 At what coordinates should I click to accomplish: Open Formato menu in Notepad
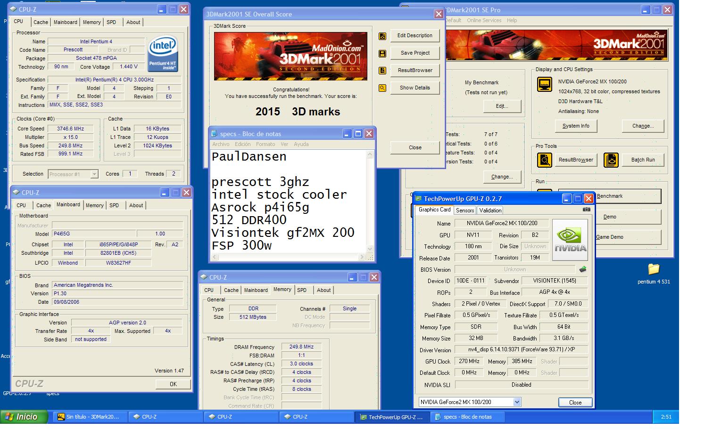pyautogui.click(x=265, y=144)
